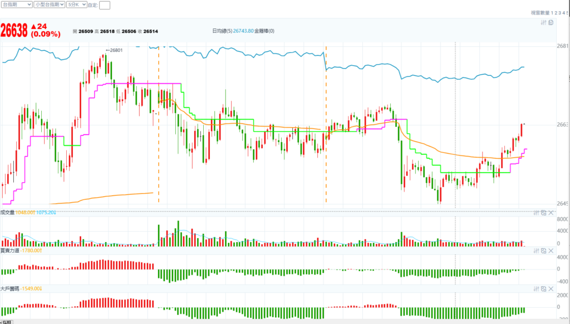Open the 小型台指期 contract dropdown
The height and width of the screenshot is (324, 570).
(48, 4)
